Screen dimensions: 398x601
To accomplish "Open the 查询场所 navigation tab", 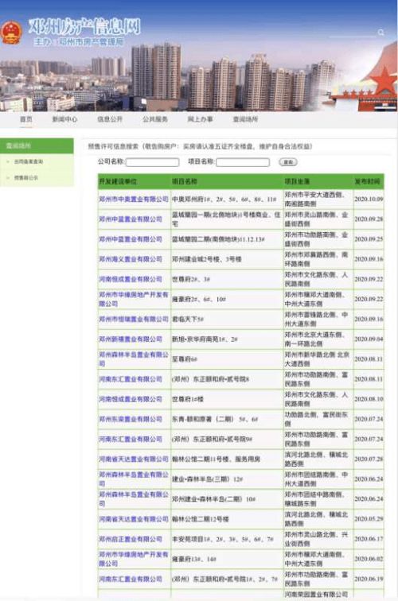I will pos(246,119).
